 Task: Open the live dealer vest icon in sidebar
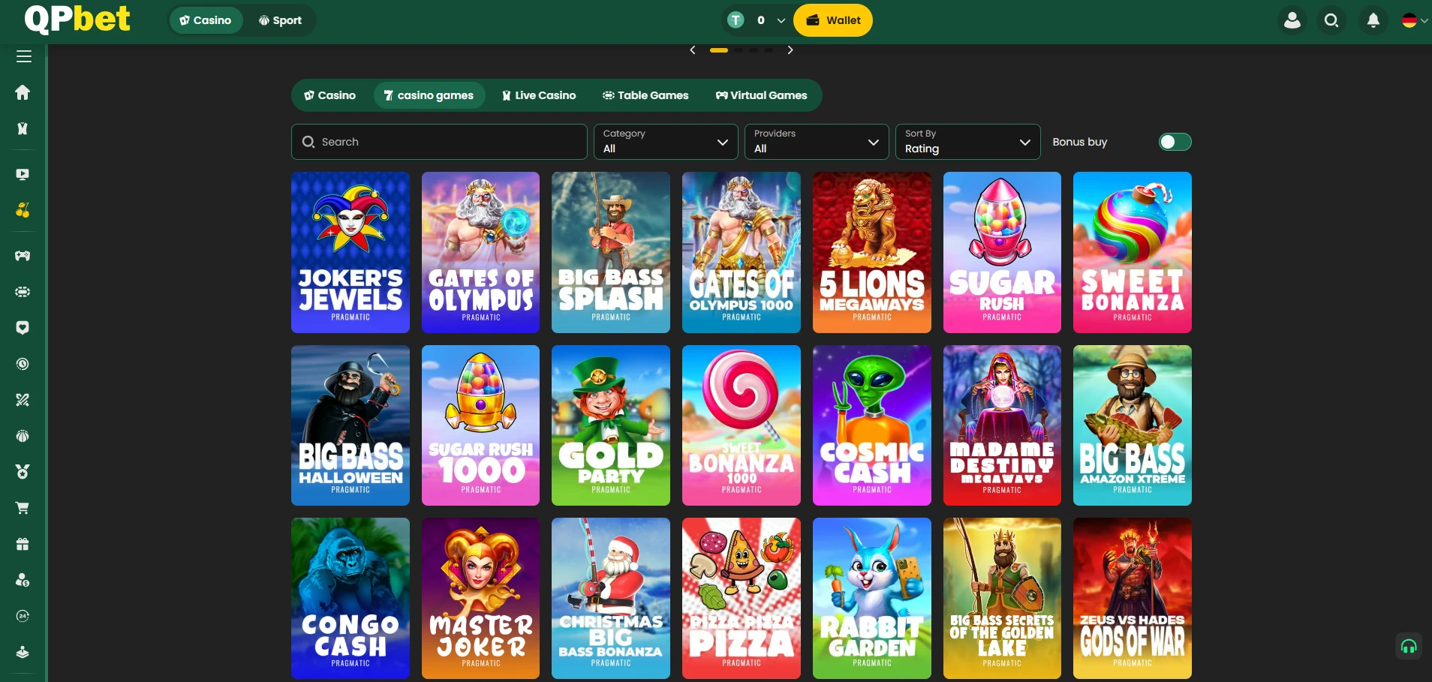click(23, 128)
